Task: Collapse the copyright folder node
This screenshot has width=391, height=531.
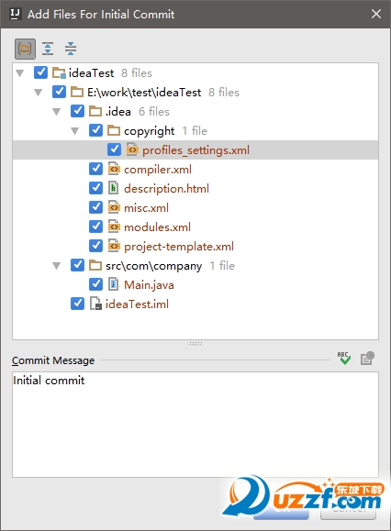Action: click(x=75, y=131)
